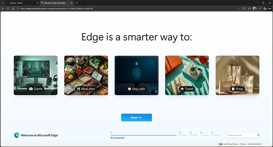Open a new tab with plus button
Image resolution: width=273 pixels, height=147 pixels.
tap(76, 3)
